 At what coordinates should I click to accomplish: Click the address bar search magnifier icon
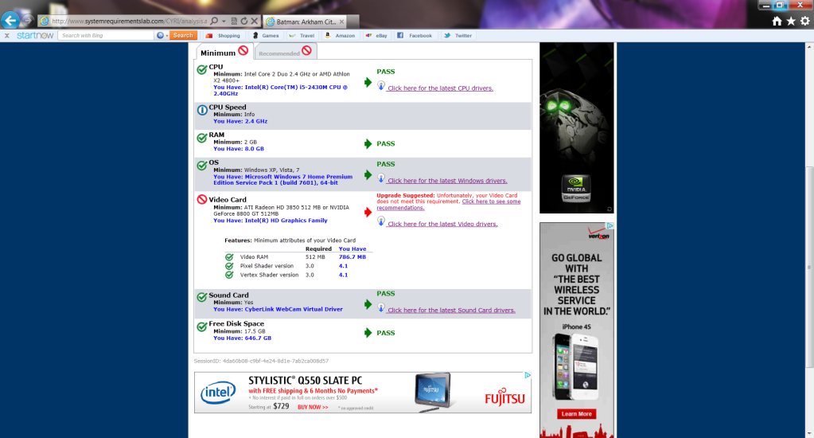pyautogui.click(x=214, y=22)
